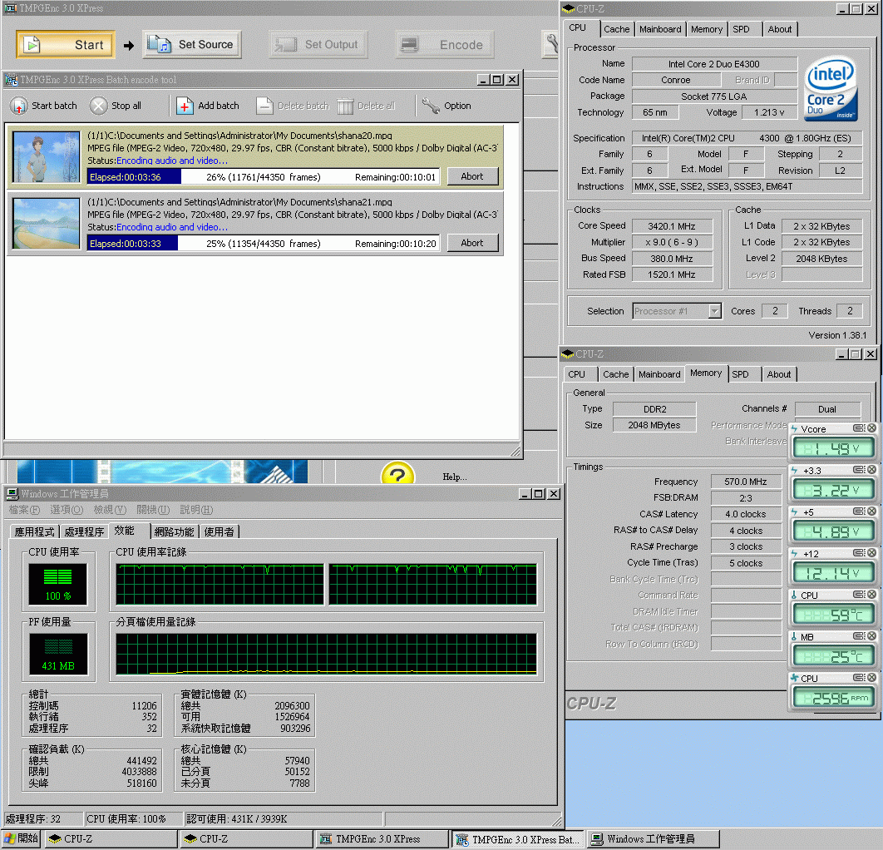The image size is (883, 850).
Task: Click Delete batch icon
Action: coord(264,106)
